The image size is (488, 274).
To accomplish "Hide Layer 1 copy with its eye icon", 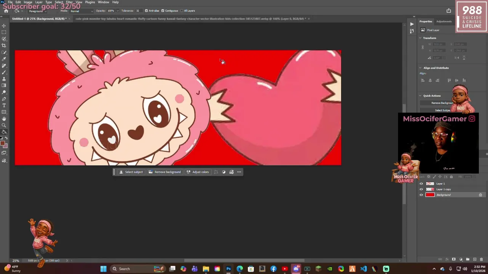I will (421, 189).
